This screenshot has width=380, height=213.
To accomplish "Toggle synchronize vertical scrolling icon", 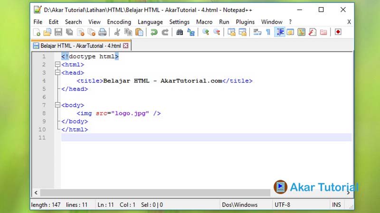I will [231, 32].
